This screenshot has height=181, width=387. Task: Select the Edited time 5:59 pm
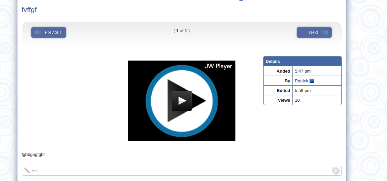point(302,91)
